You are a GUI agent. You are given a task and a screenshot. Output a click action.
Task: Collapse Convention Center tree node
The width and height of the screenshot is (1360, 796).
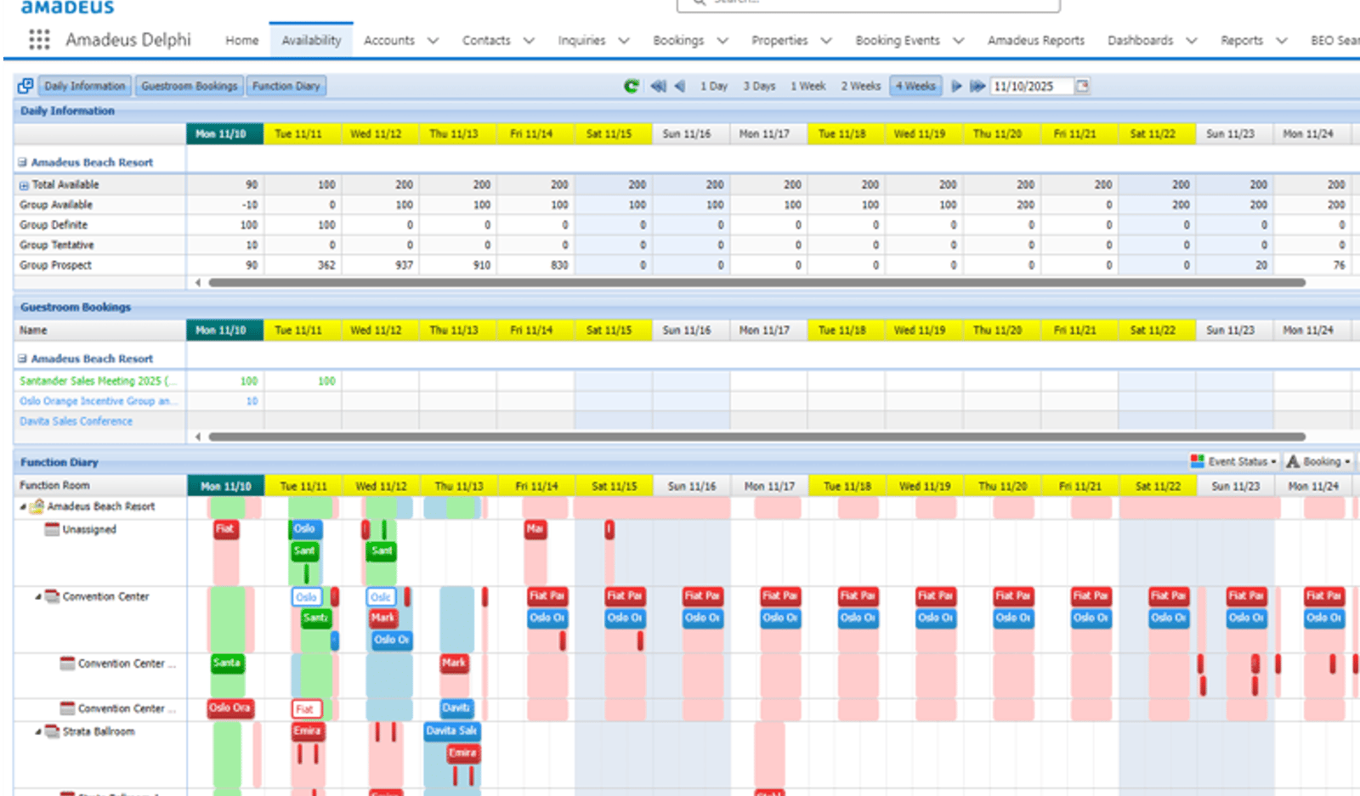pos(38,597)
